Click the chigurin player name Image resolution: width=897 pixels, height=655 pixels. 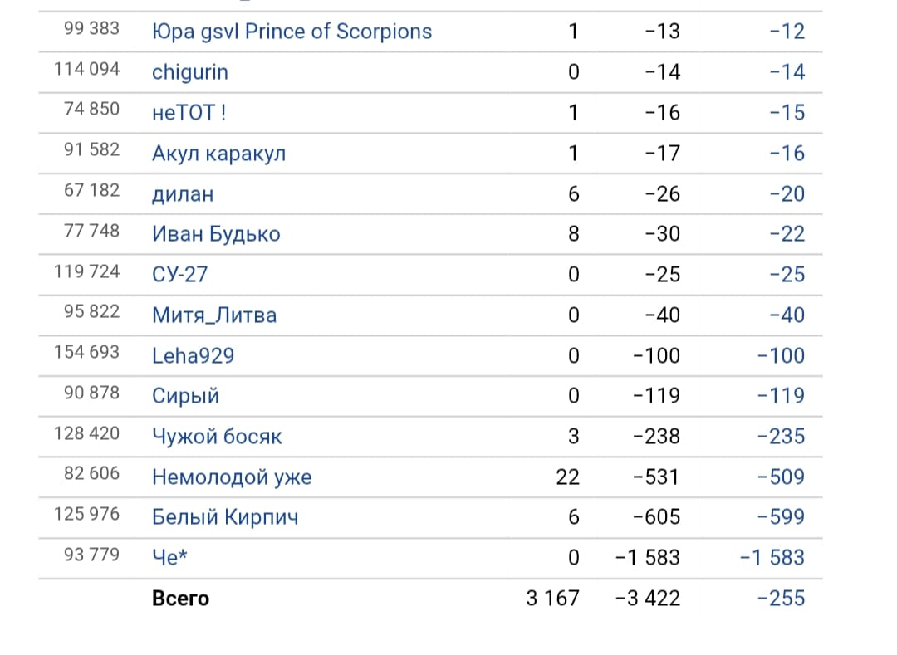[189, 72]
